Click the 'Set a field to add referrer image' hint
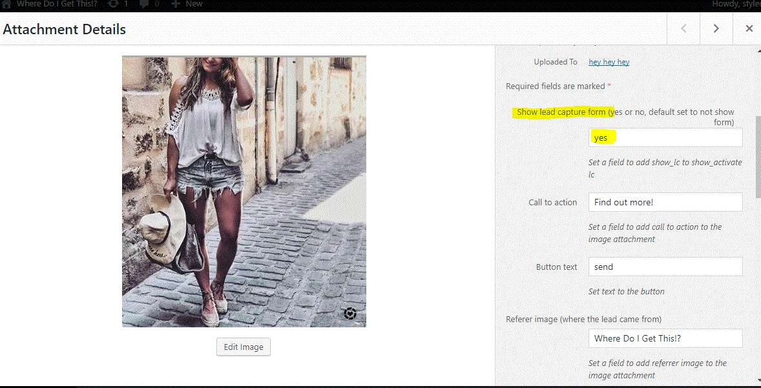This screenshot has height=388, width=761. click(658, 369)
